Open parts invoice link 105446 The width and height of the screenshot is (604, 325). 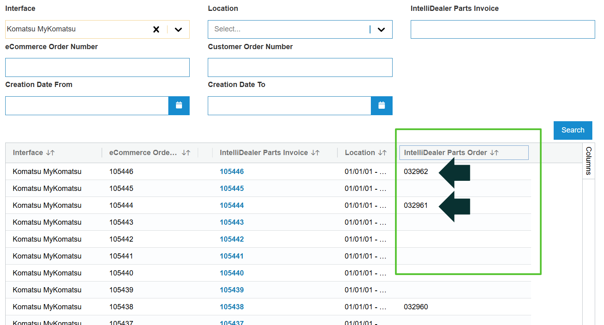tap(232, 172)
